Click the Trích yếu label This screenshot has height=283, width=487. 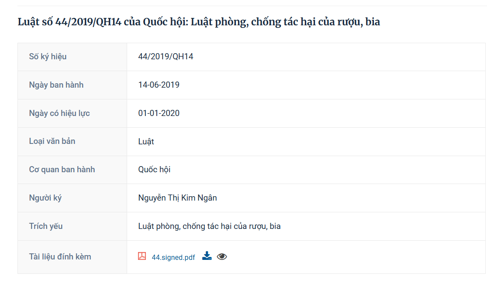[46, 226]
